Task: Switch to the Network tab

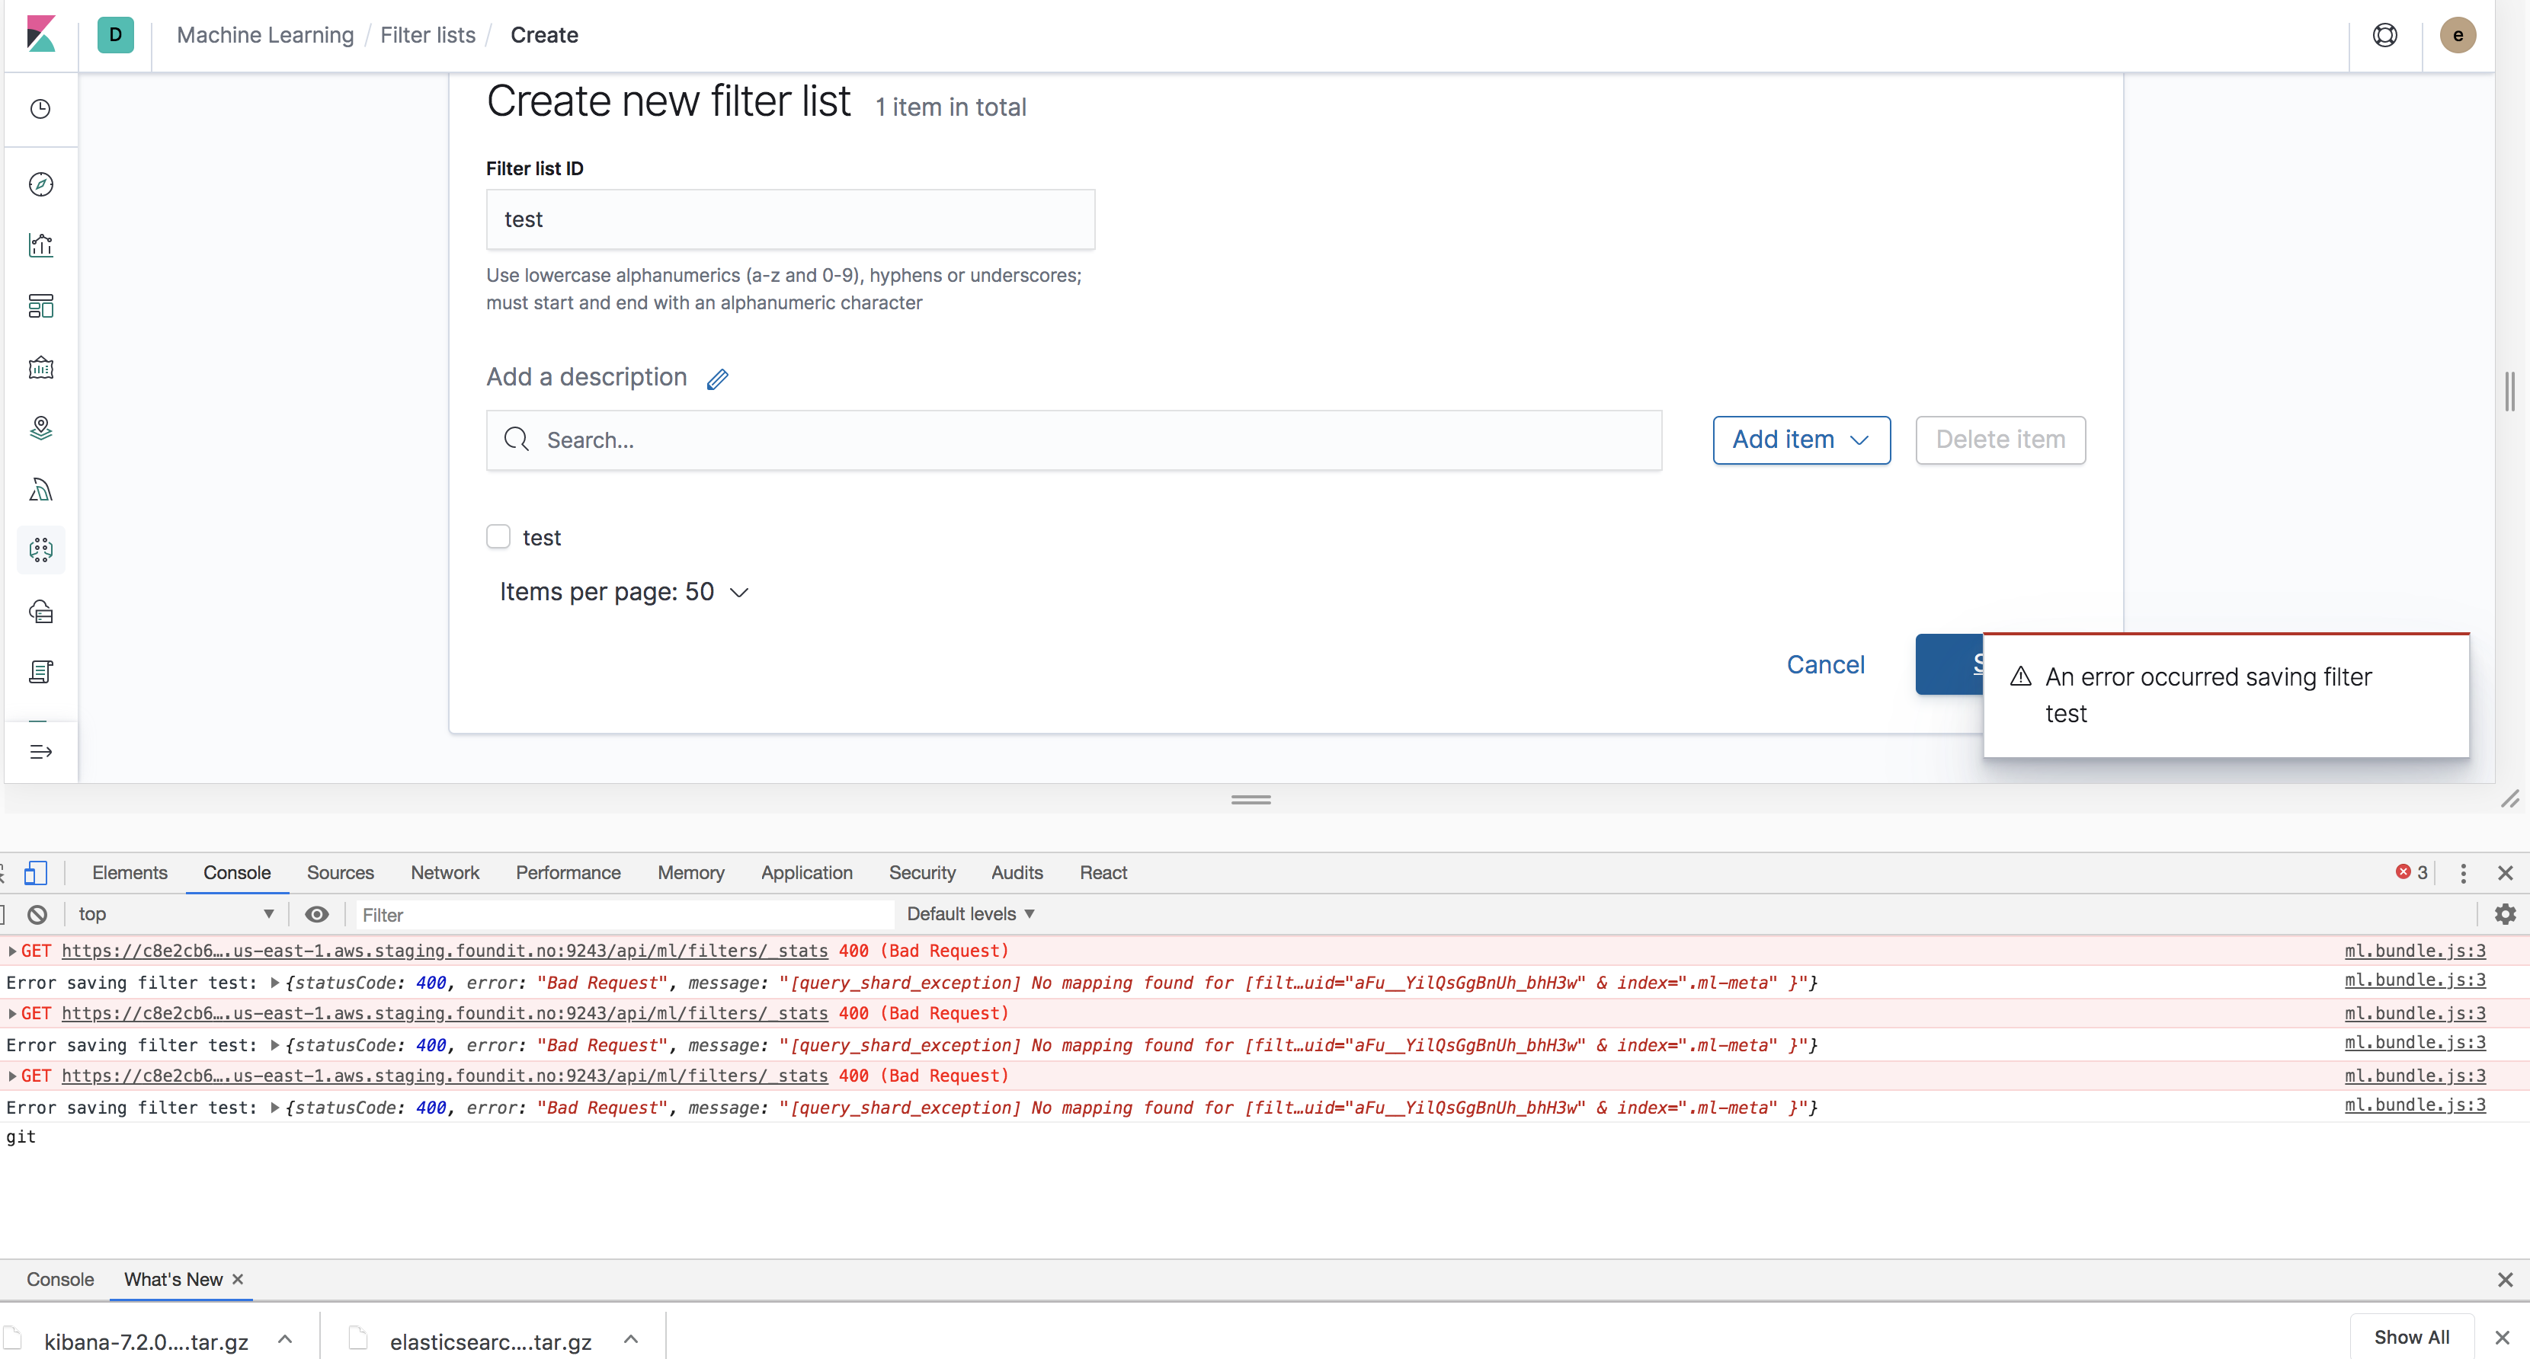Action: click(x=444, y=873)
